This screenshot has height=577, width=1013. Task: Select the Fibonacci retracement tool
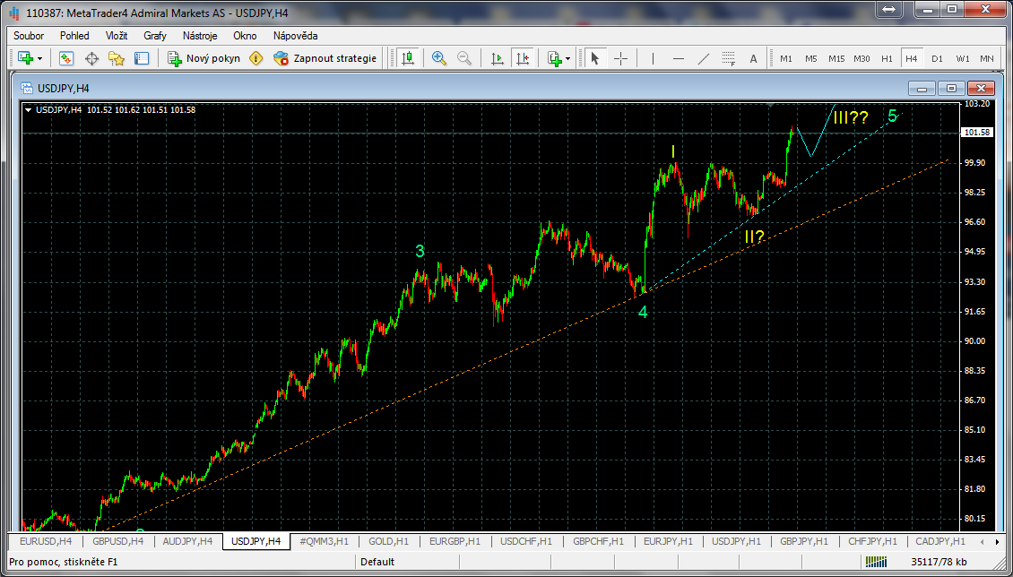(729, 59)
